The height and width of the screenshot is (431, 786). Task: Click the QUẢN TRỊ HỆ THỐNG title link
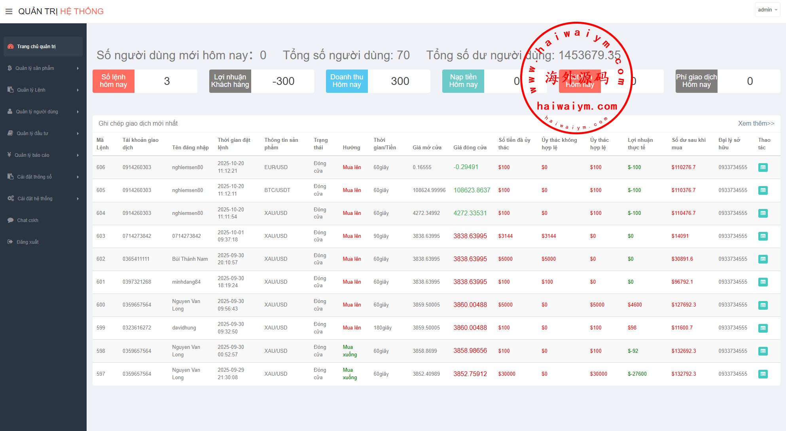coord(61,11)
